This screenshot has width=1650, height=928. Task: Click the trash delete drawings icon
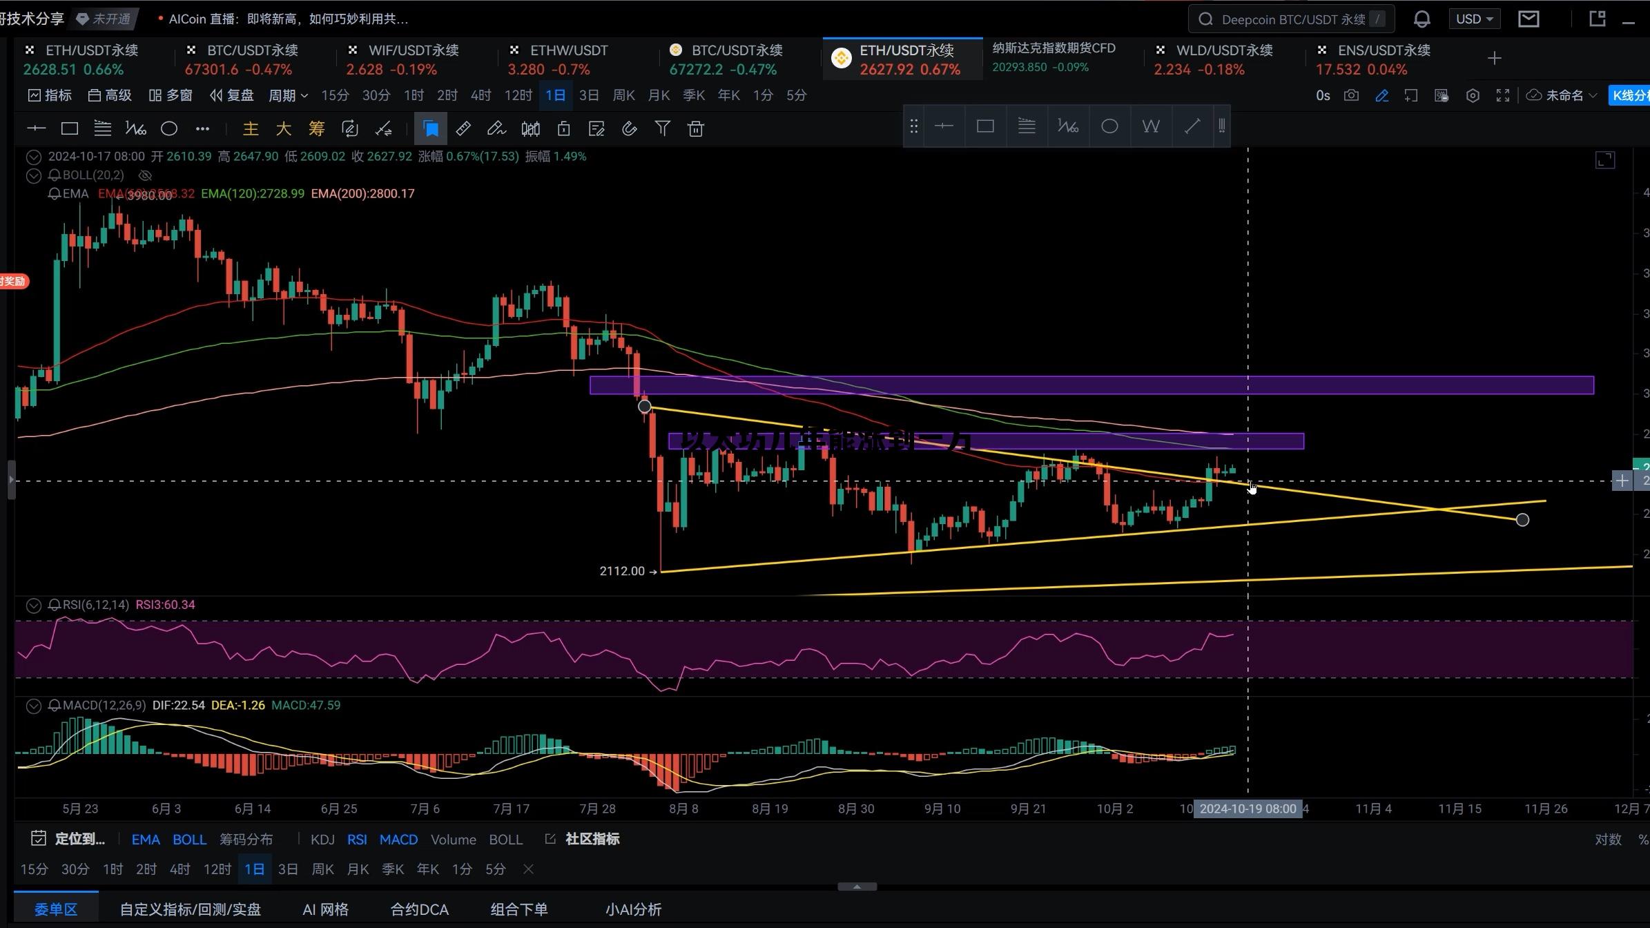pyautogui.click(x=695, y=128)
